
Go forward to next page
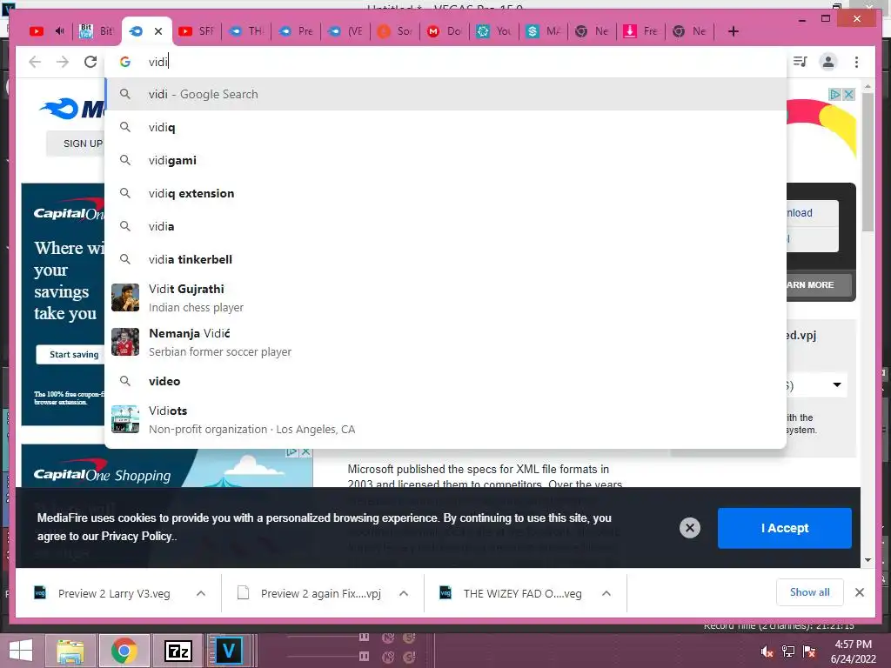tap(63, 62)
